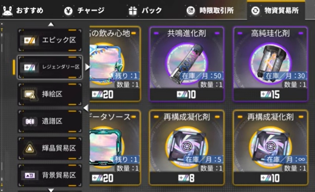Expand sidebar list with down arrow
Viewport: 315px width, 192px height.
pos(51,190)
